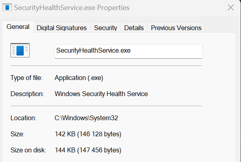Click the 'Type of file:' label

coord(27,78)
